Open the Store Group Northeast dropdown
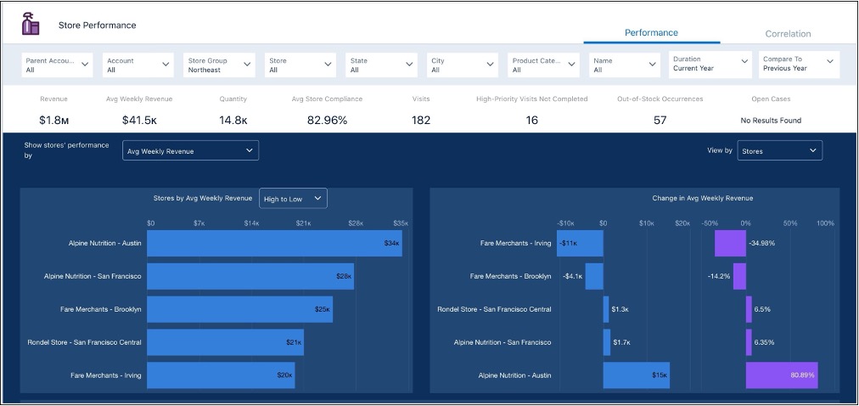This screenshot has width=859, height=406. (220, 65)
